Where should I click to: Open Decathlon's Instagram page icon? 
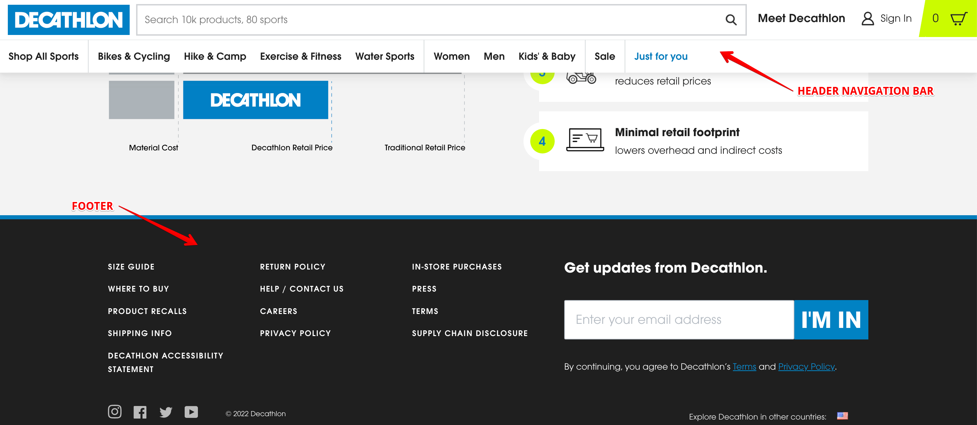pos(114,411)
